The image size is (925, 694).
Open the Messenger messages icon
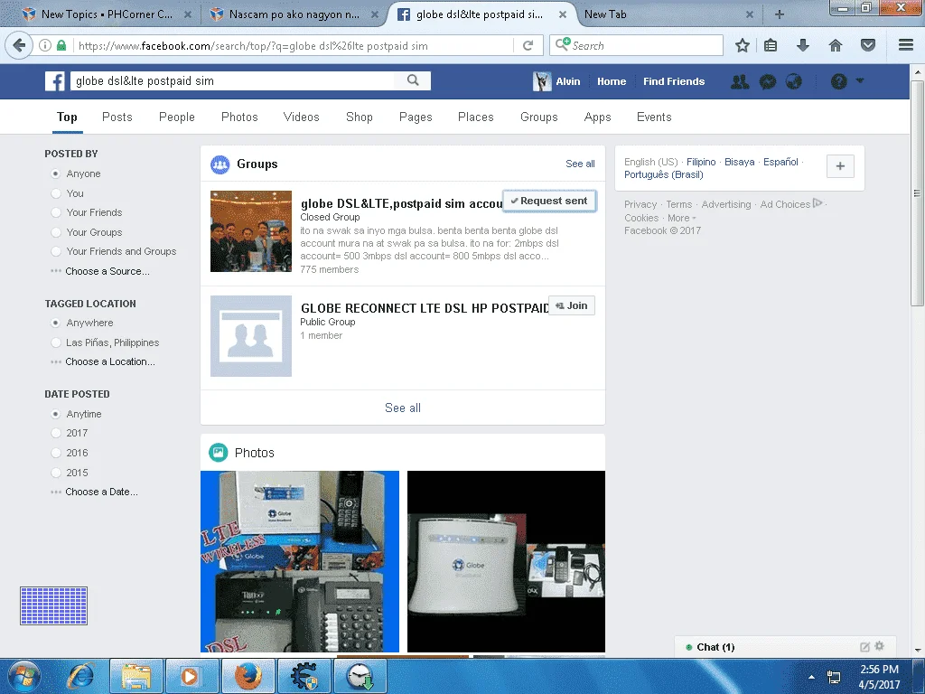point(768,81)
